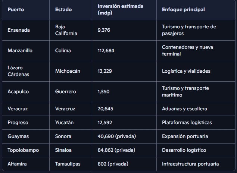
Task: Select the Plataformas logísticas cell
Action: (187, 122)
